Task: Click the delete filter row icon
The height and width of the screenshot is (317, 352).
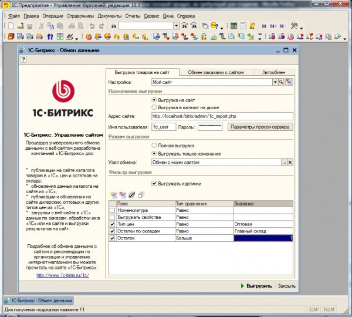Action: point(123,195)
